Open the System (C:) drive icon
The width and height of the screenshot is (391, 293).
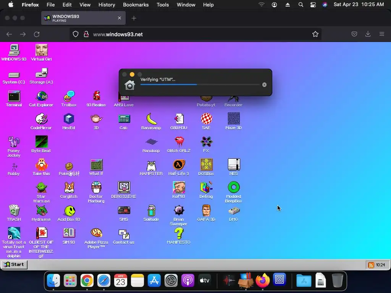14,75
